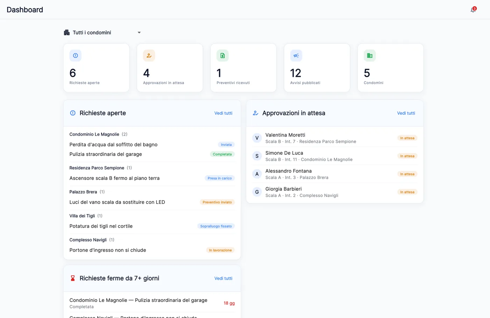Viewport: 490px width, 318px height.
Task: Open the 12 Avvisi pubblicati stat card
Action: coord(317,68)
